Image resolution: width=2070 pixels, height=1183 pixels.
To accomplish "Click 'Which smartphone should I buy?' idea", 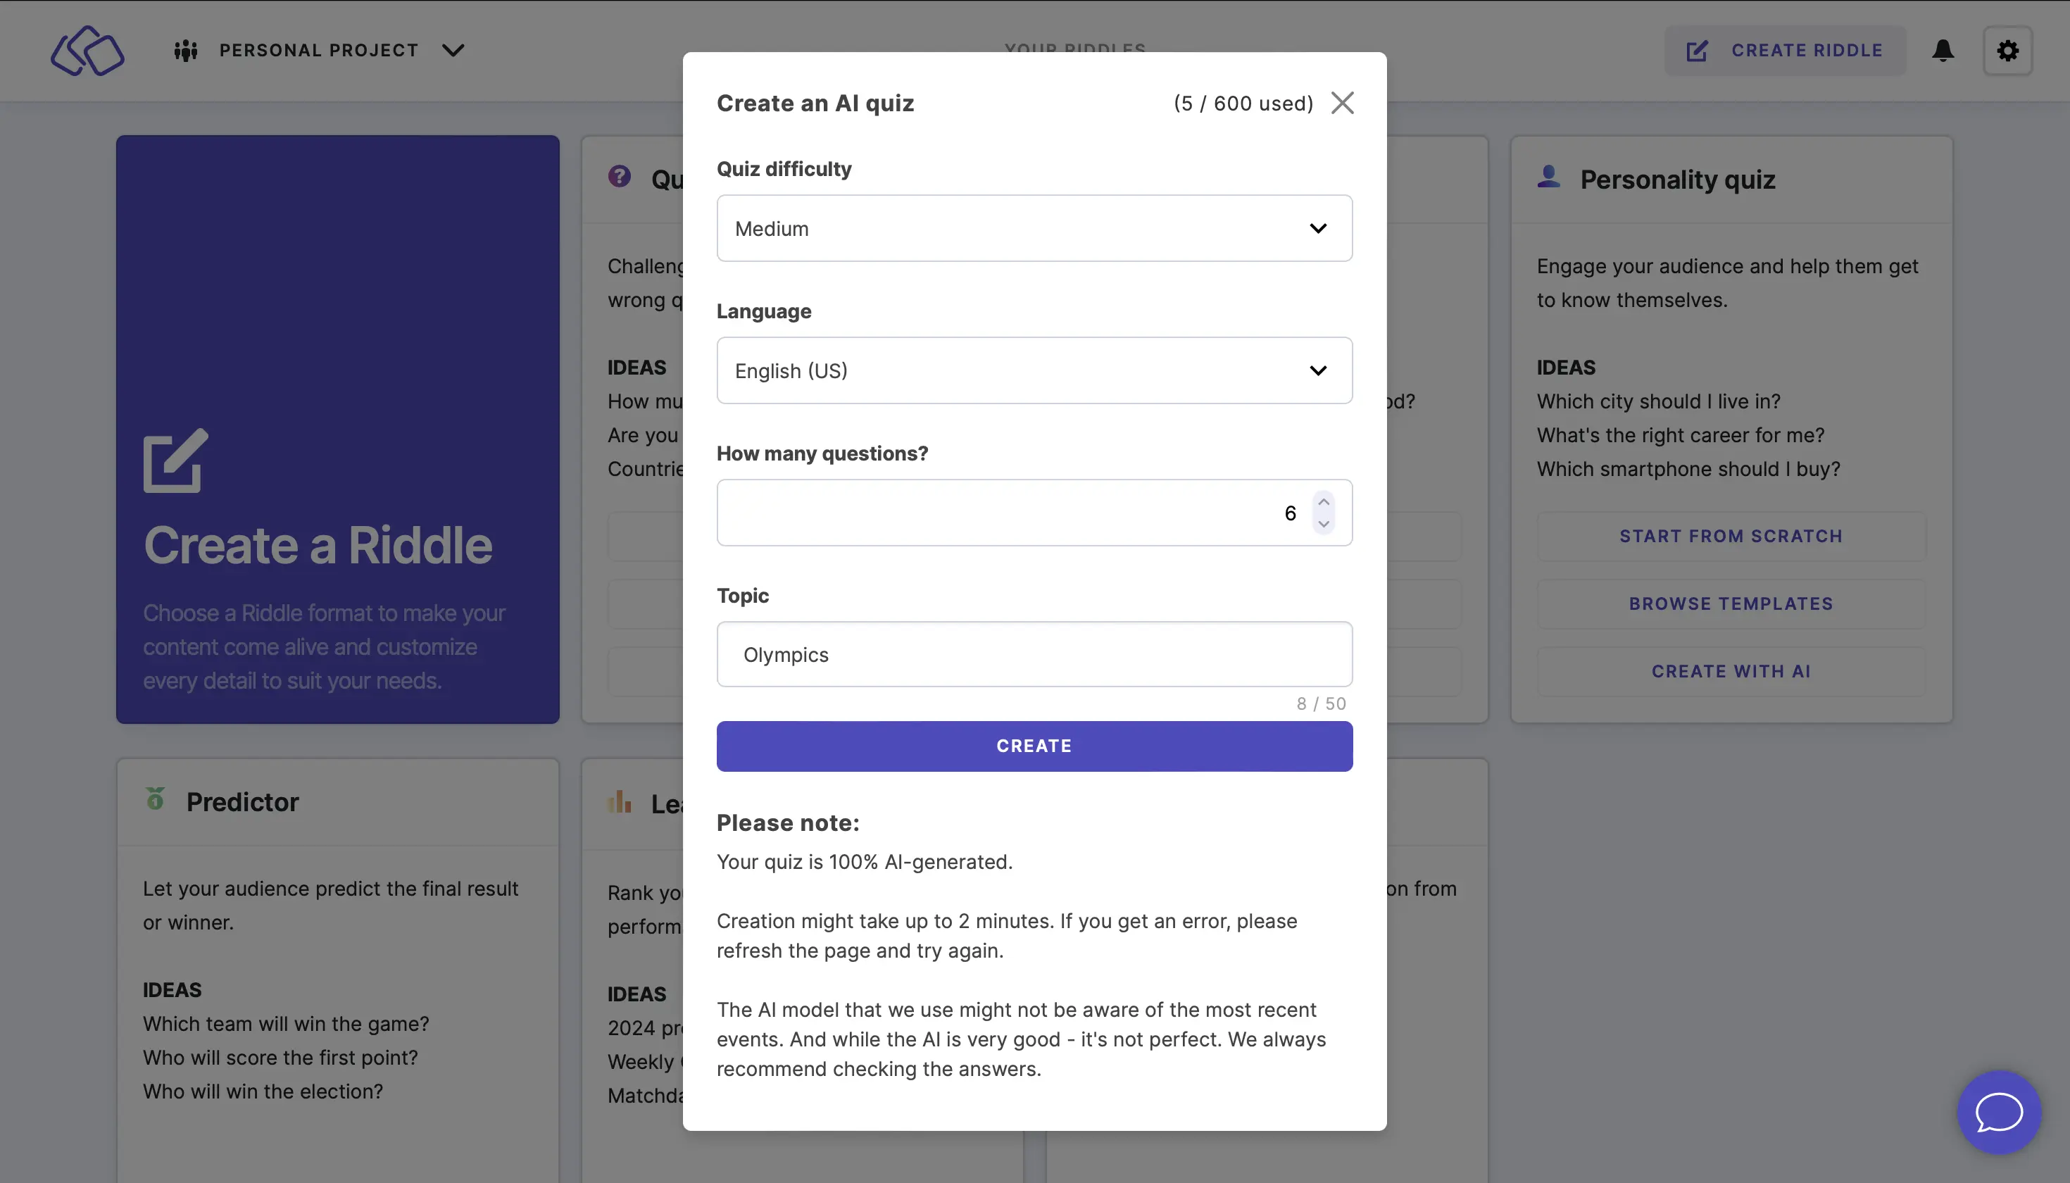I will tap(1688, 469).
